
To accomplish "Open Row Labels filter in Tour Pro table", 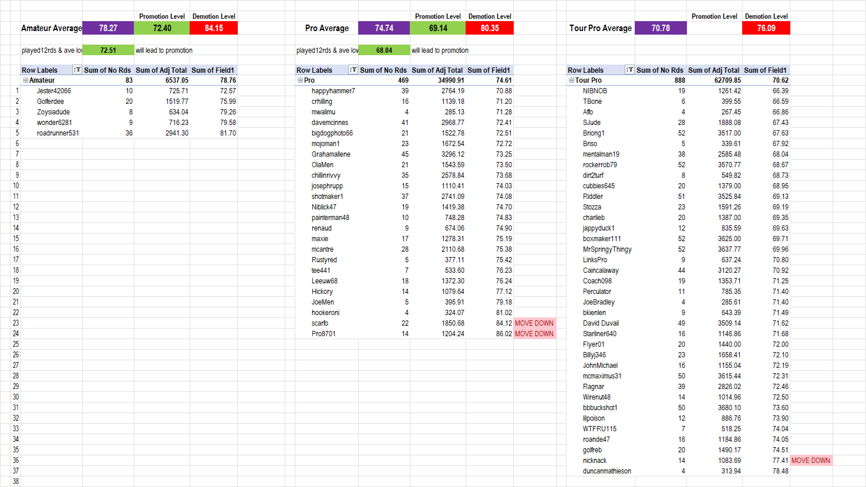I will [629, 70].
